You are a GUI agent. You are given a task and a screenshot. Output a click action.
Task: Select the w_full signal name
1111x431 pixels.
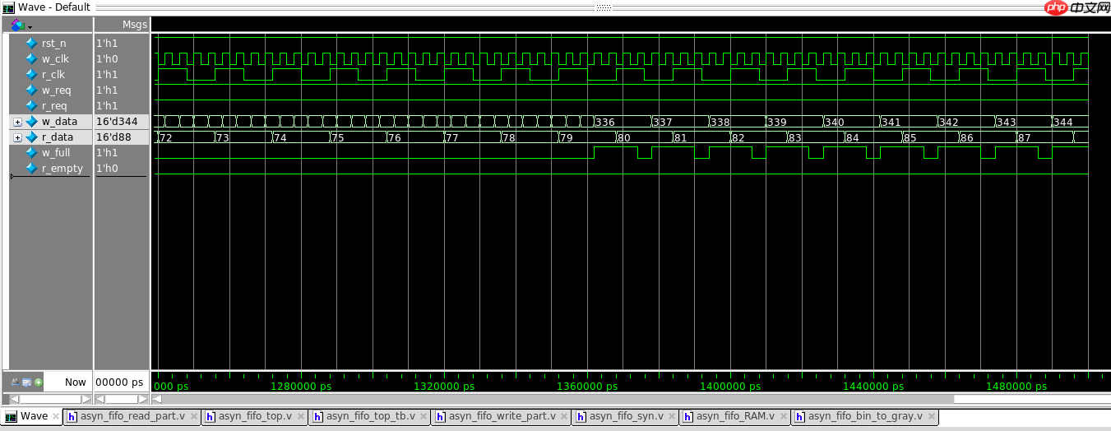pyautogui.click(x=55, y=153)
